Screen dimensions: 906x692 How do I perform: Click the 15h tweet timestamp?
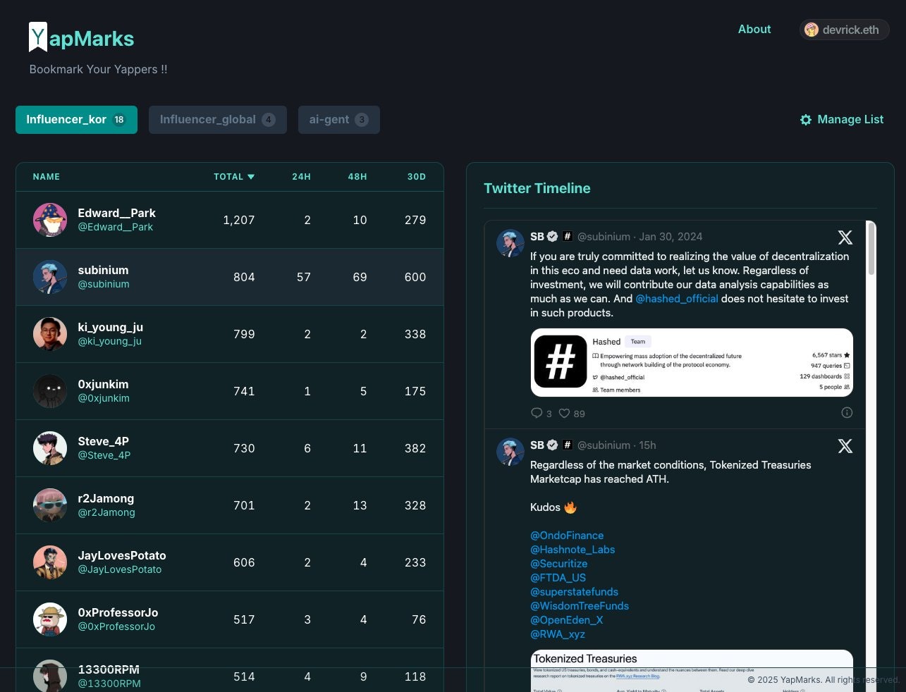tap(647, 445)
